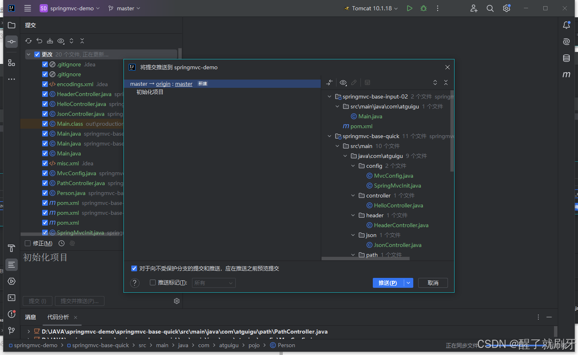The height and width of the screenshot is (355, 578).
Task: Click the push dialog vertical scrollbar
Action: (452, 130)
